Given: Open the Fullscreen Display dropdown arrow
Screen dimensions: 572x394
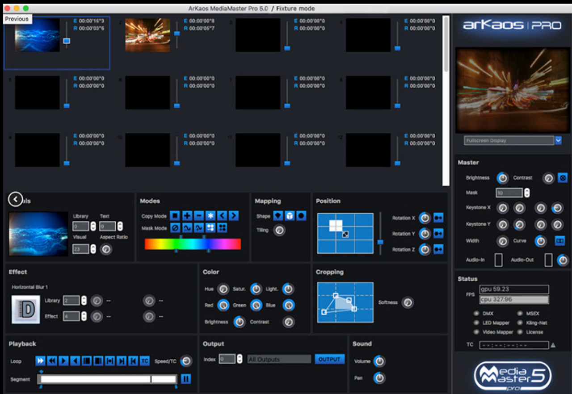Looking at the screenshot, I should pos(558,140).
